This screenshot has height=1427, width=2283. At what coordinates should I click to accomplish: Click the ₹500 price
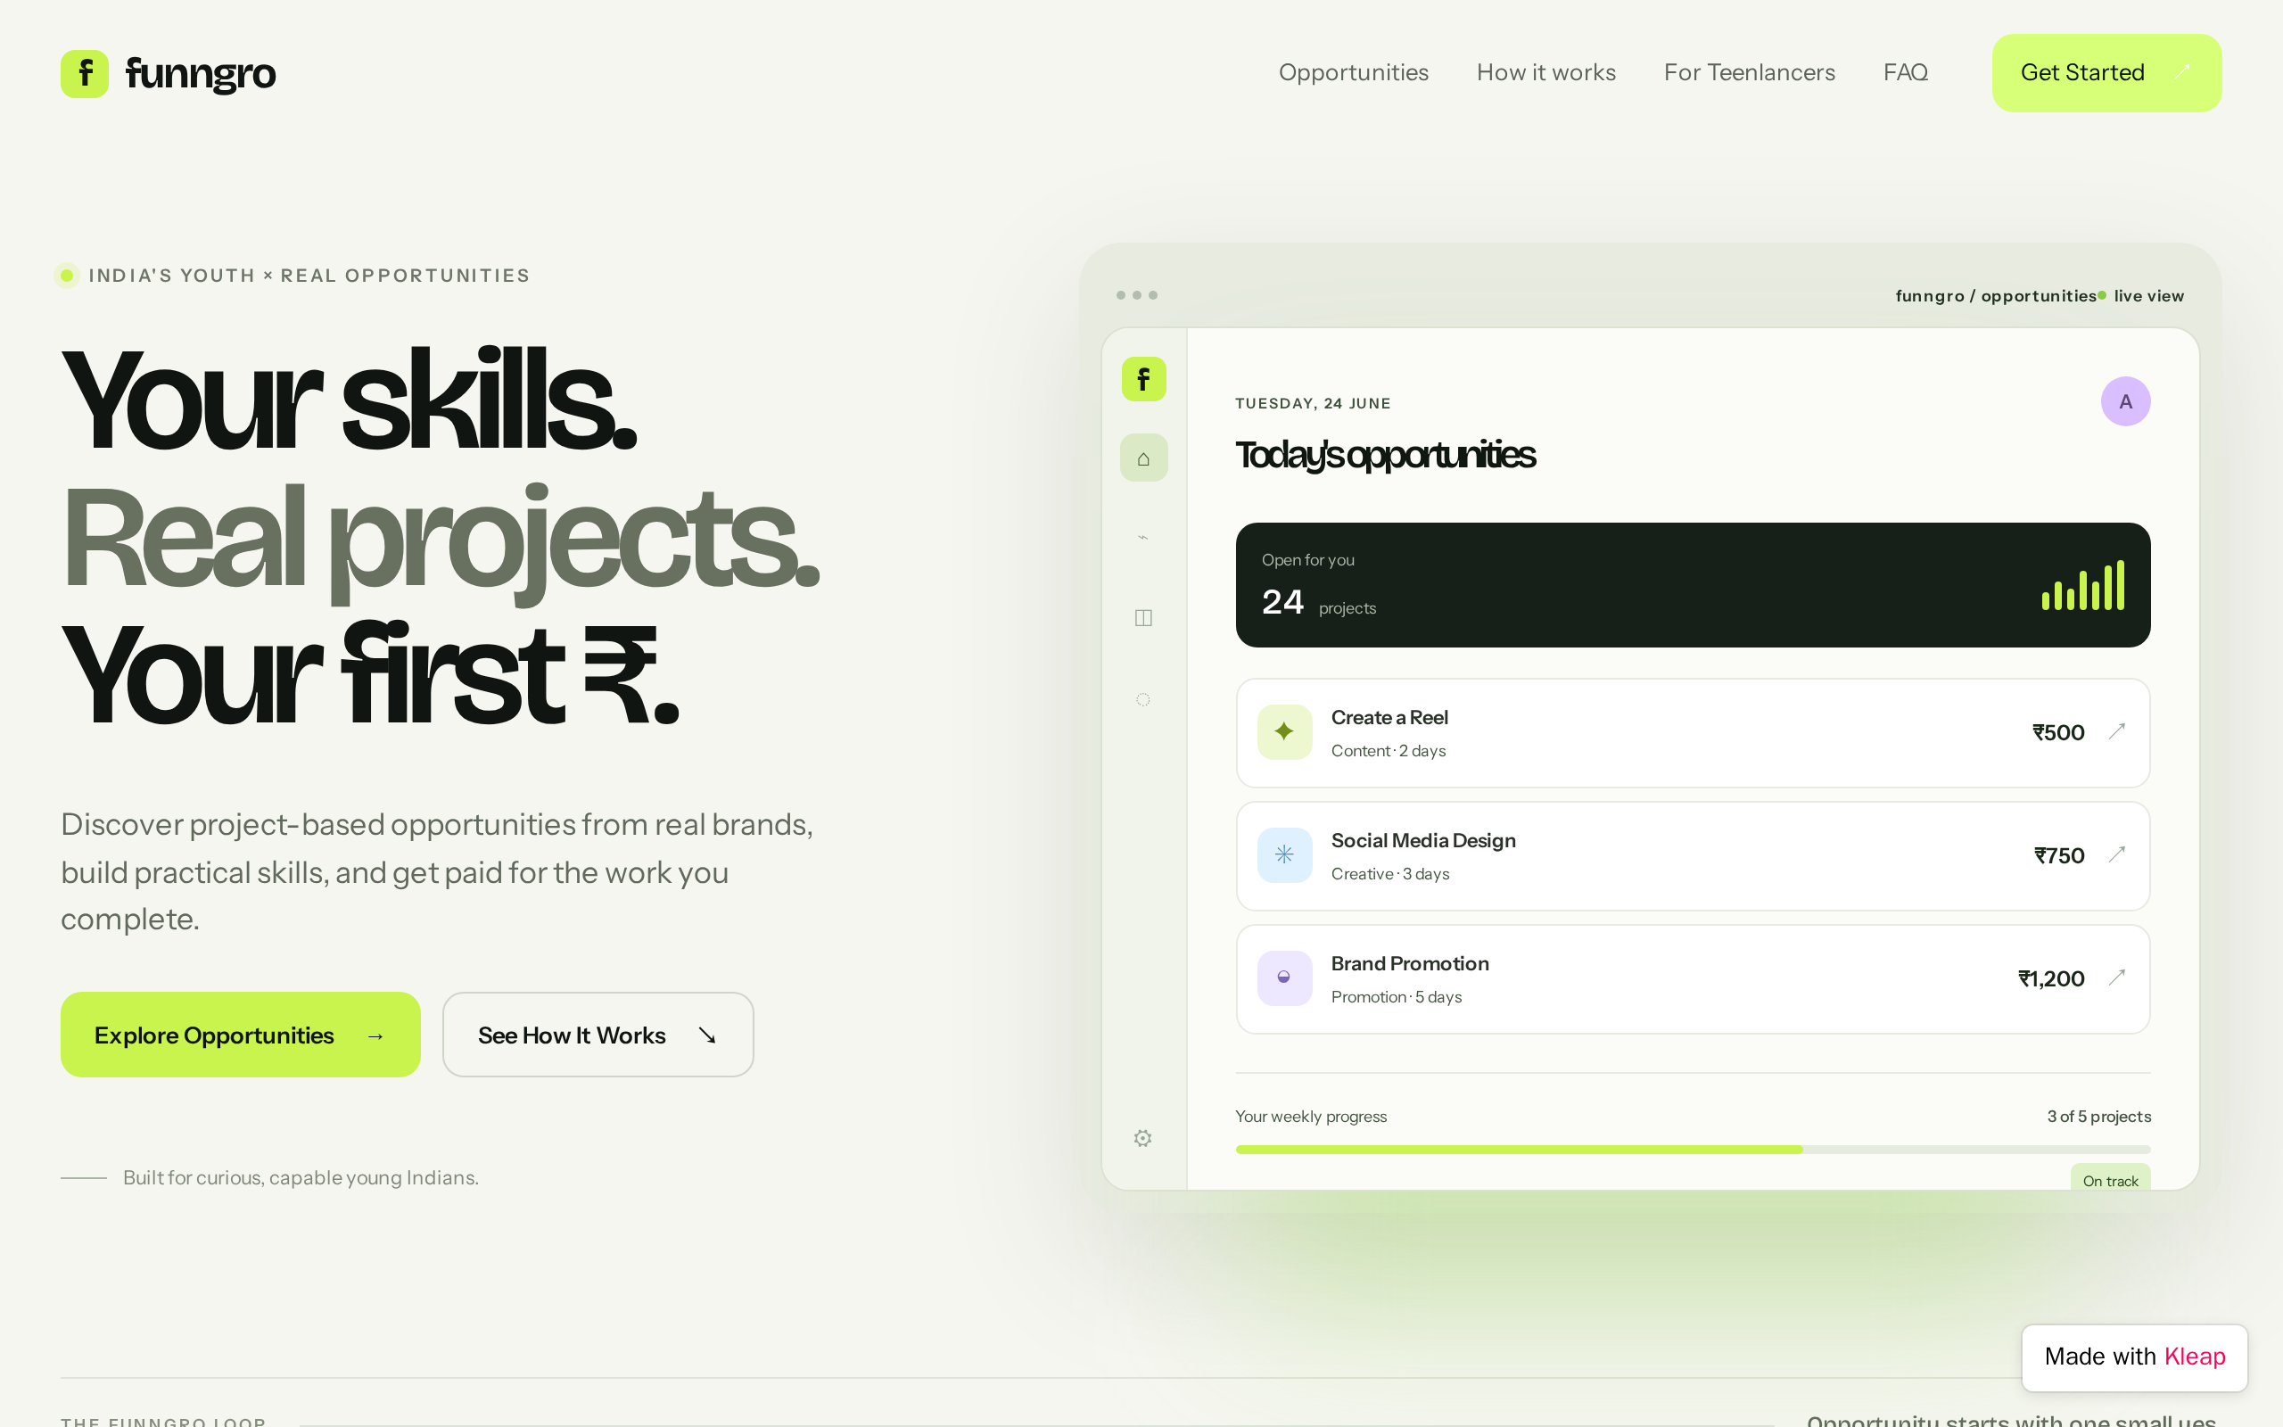point(2057,732)
